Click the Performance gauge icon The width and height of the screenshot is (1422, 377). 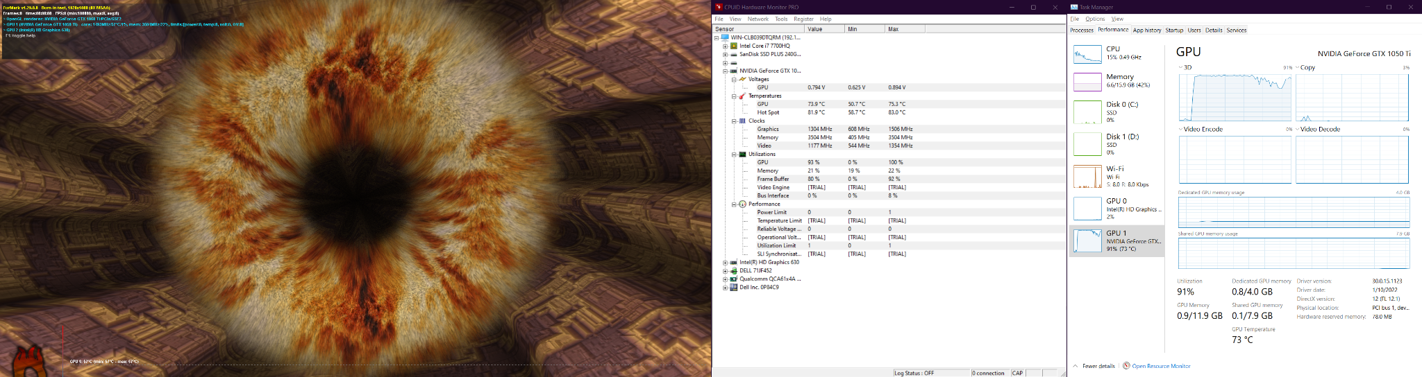pyautogui.click(x=742, y=204)
